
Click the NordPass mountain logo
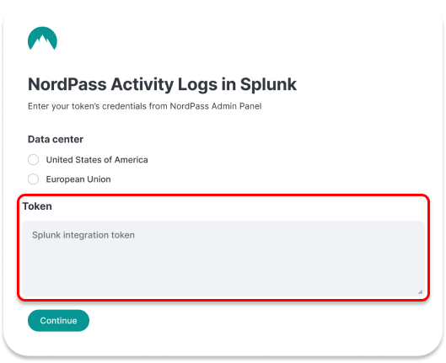(42, 39)
